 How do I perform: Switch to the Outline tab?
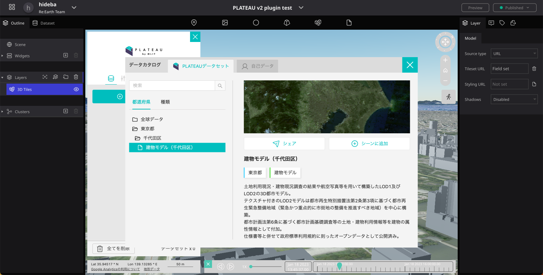14,23
